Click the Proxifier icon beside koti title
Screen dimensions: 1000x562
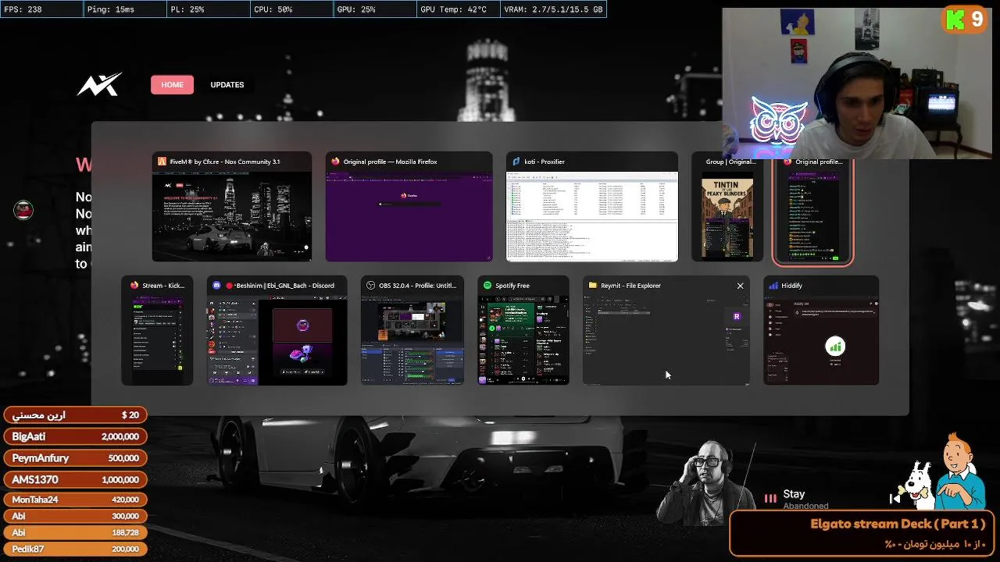point(516,162)
